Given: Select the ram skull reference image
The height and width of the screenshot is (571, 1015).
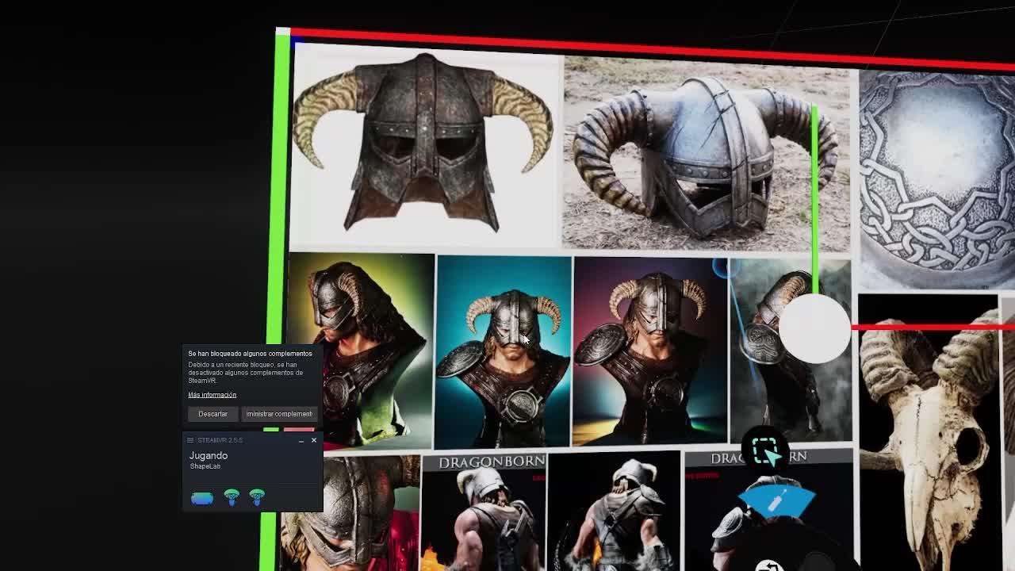Looking at the screenshot, I should pos(928,432).
